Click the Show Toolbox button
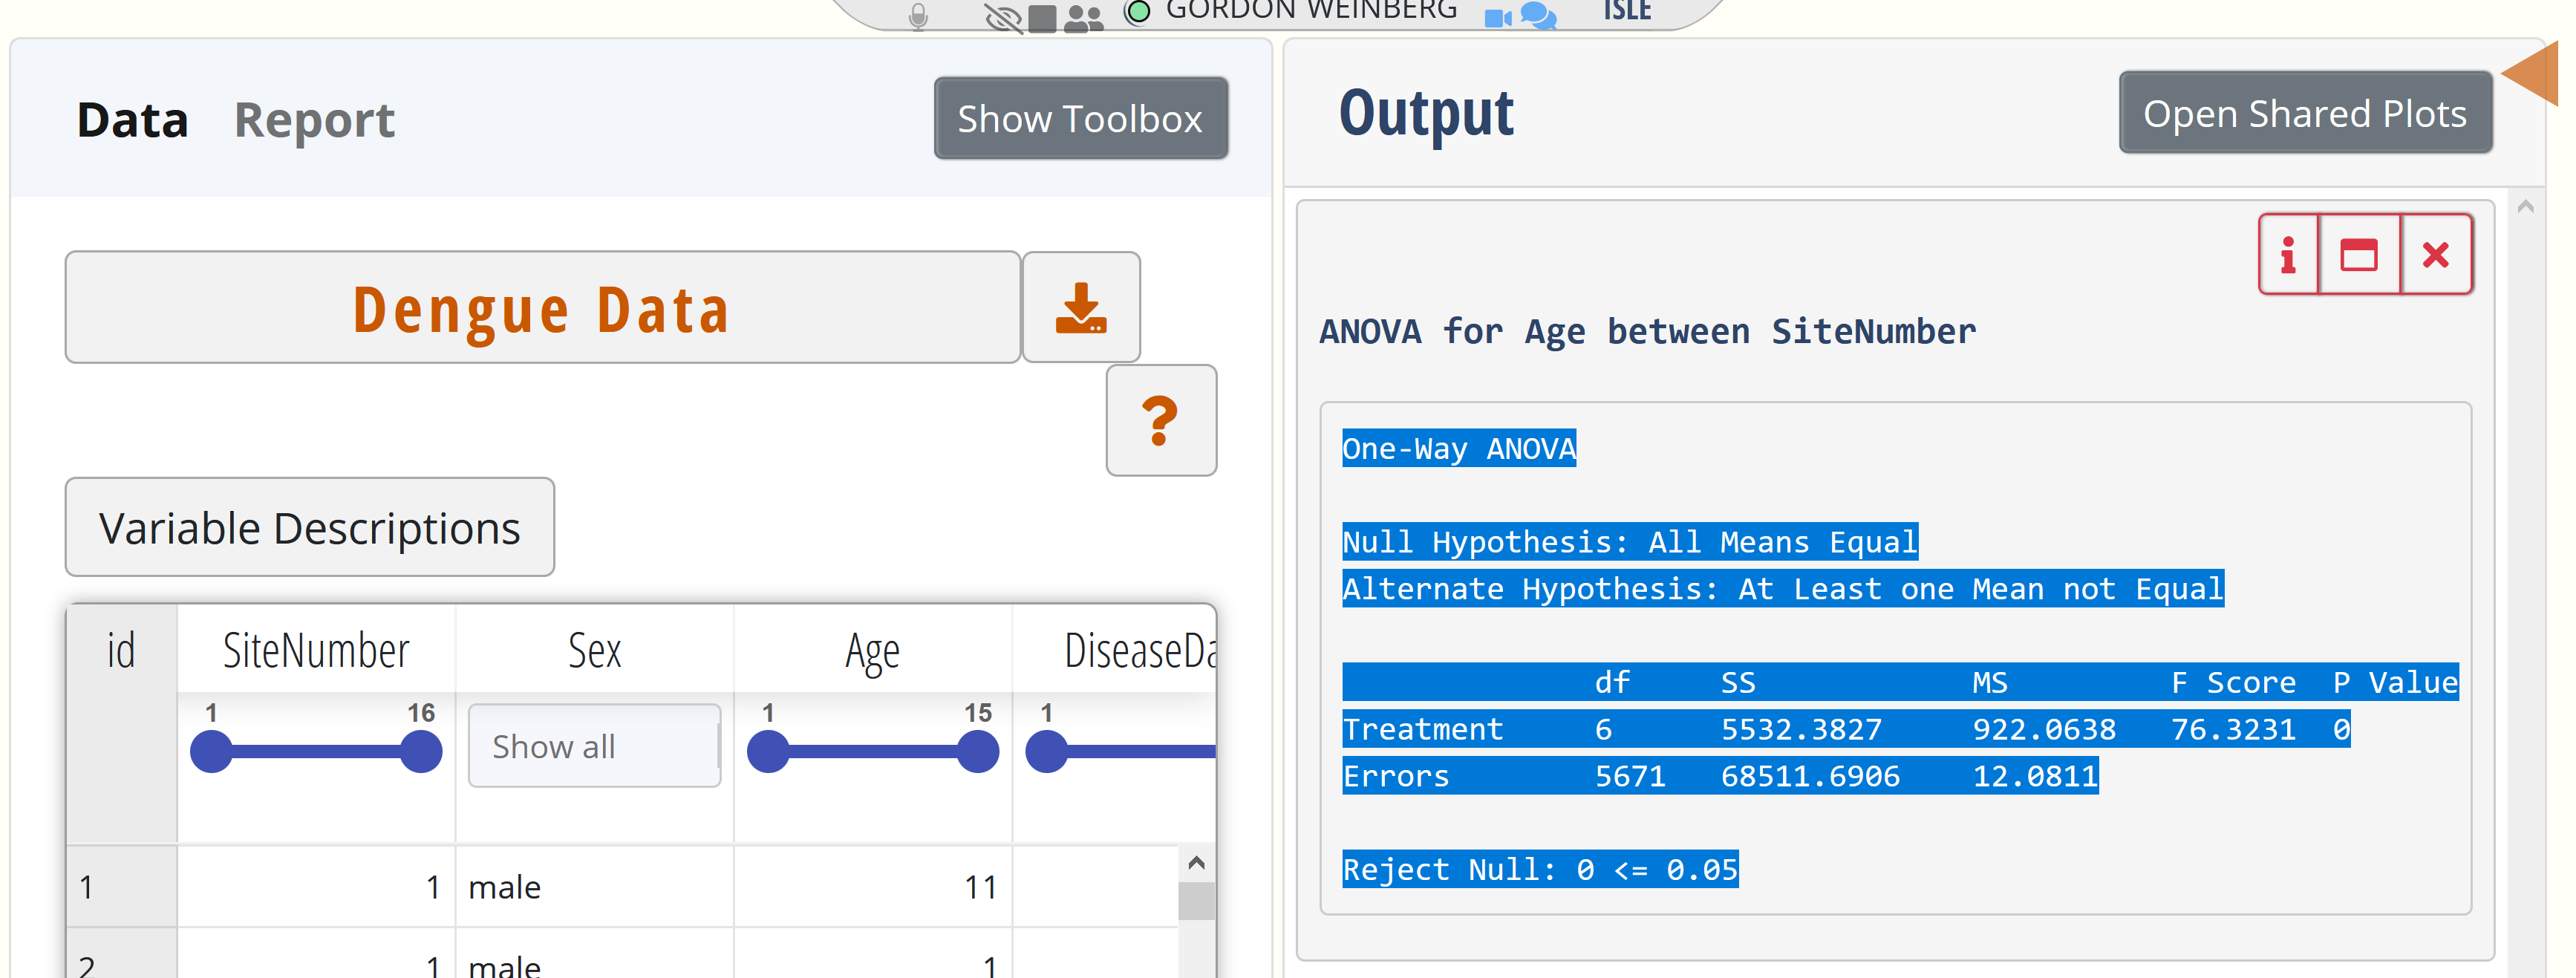Viewport: 2576px width, 978px height. pyautogui.click(x=1080, y=119)
